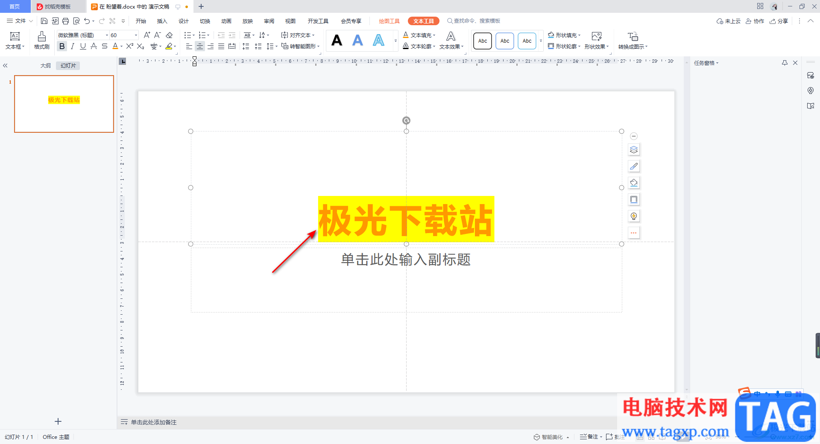Click the Redo arrow icon
This screenshot has width=820, height=444.
tap(102, 21)
